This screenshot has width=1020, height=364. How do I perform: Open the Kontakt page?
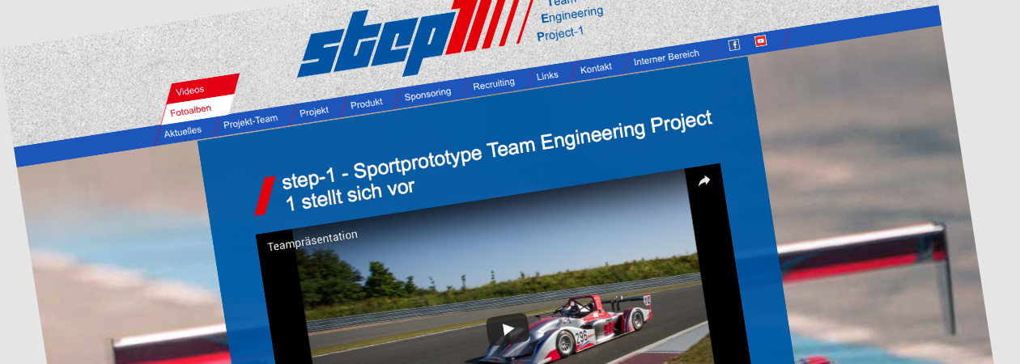(x=596, y=69)
